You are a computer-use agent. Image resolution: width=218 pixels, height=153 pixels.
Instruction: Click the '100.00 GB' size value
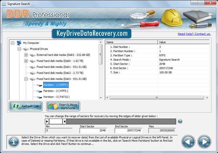point(165,73)
